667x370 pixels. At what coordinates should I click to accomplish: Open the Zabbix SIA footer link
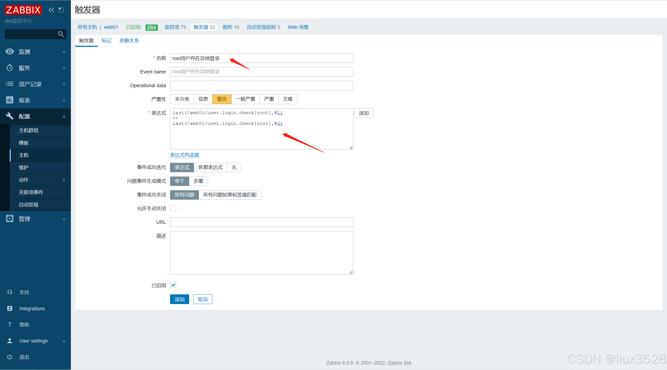(399, 363)
